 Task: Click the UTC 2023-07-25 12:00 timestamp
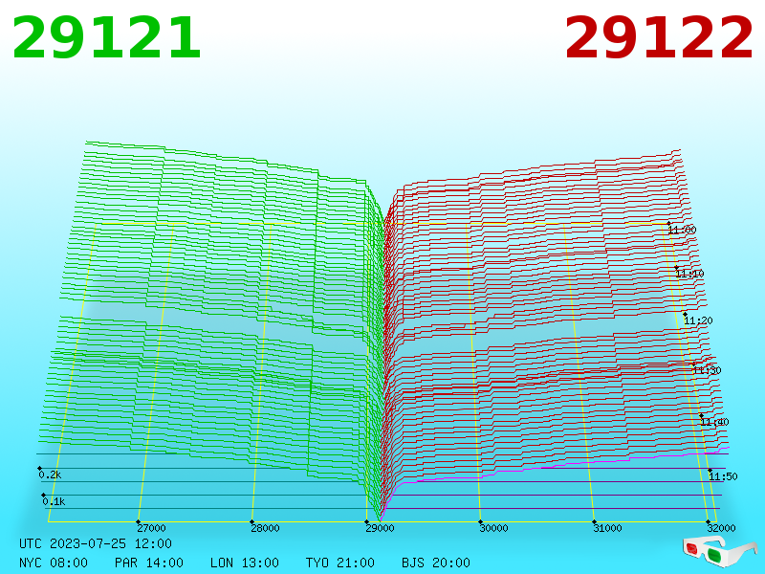pos(96,543)
